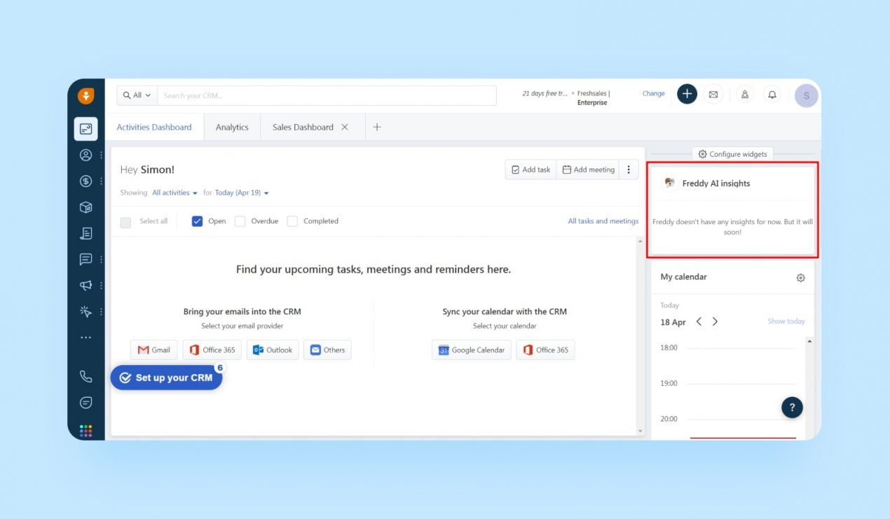Go to previous day in calendar

(699, 321)
